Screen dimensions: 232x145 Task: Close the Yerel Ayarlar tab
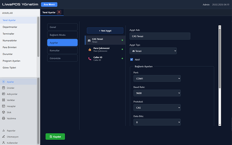point(59,12)
